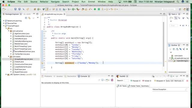
Task: Click the Search flashlight toolbar icon
Action: [90, 9]
